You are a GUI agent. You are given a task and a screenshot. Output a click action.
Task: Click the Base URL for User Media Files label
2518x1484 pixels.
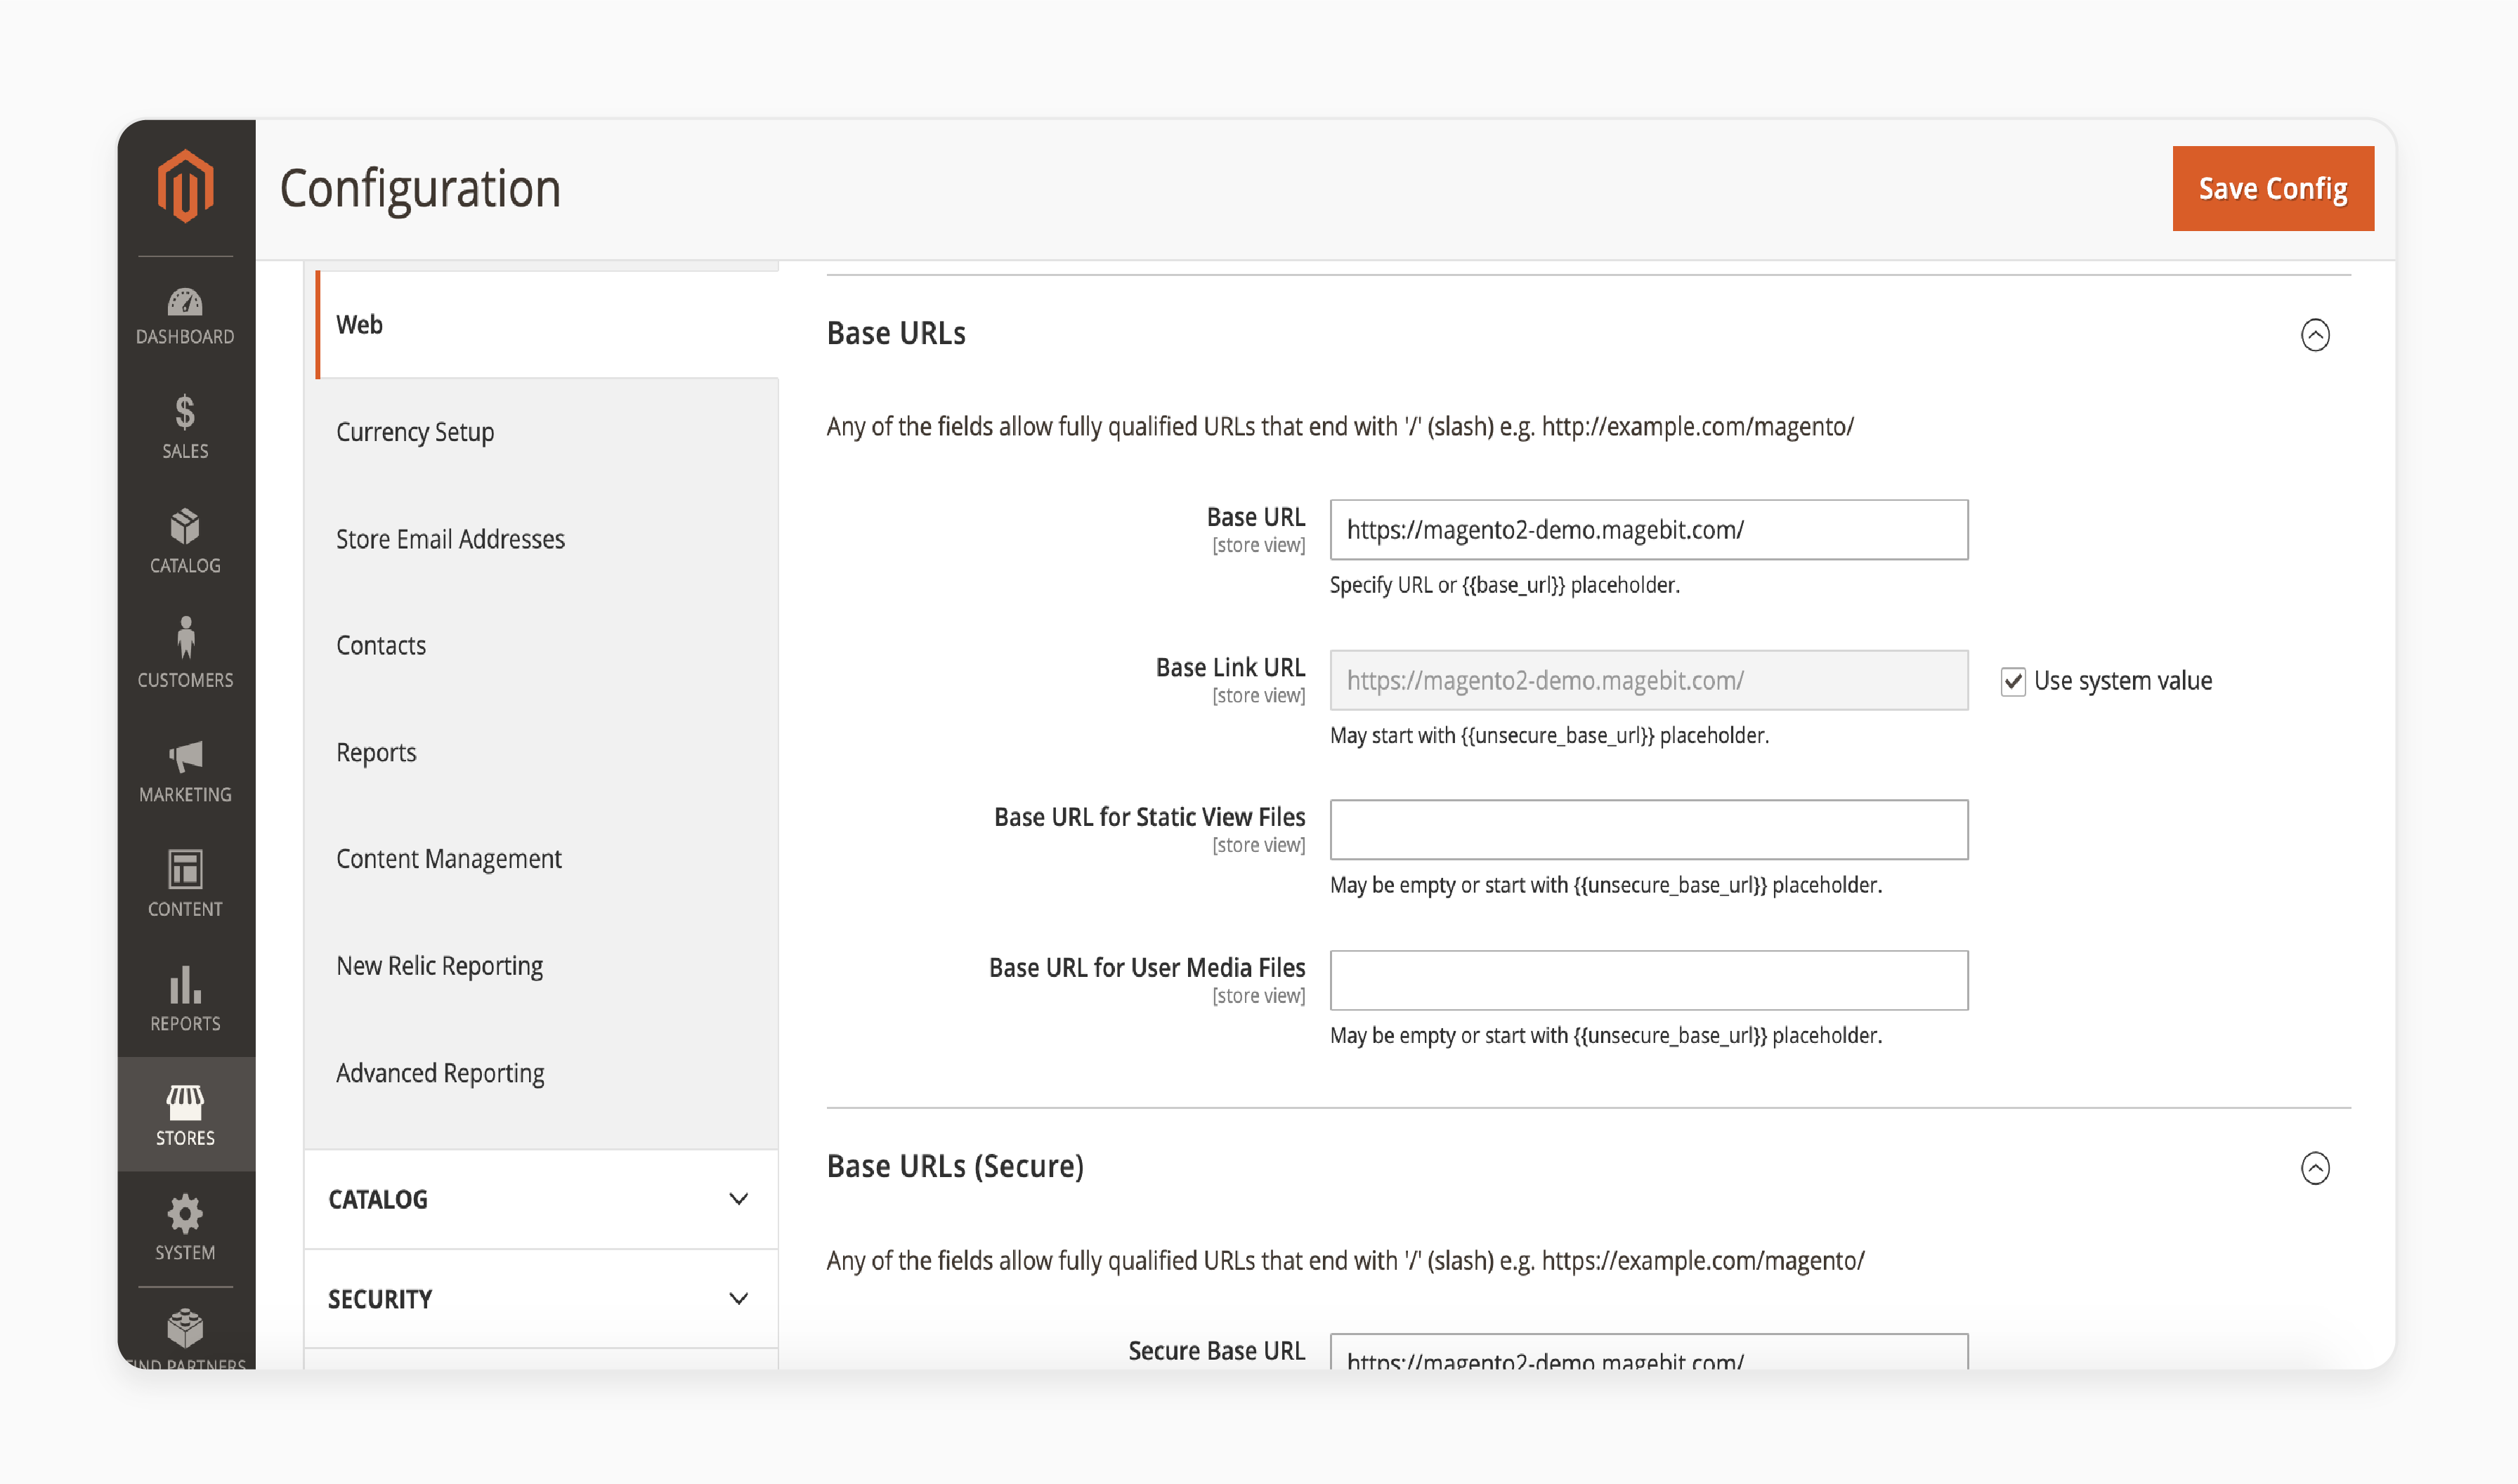pyautogui.click(x=1147, y=968)
